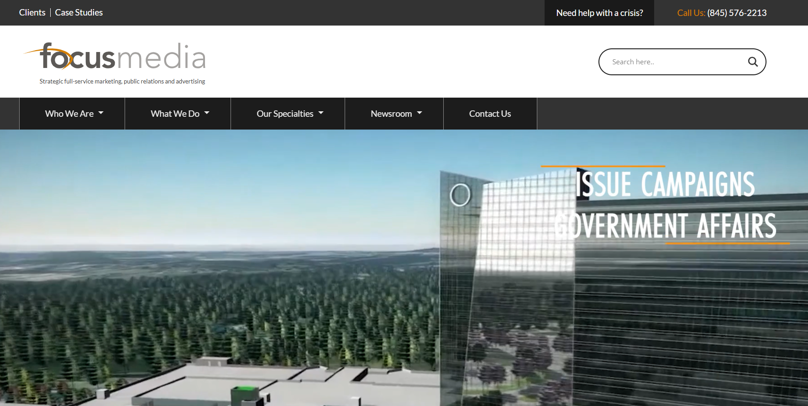Click the tagline text under the logo
This screenshot has height=406, width=808.
click(x=122, y=81)
